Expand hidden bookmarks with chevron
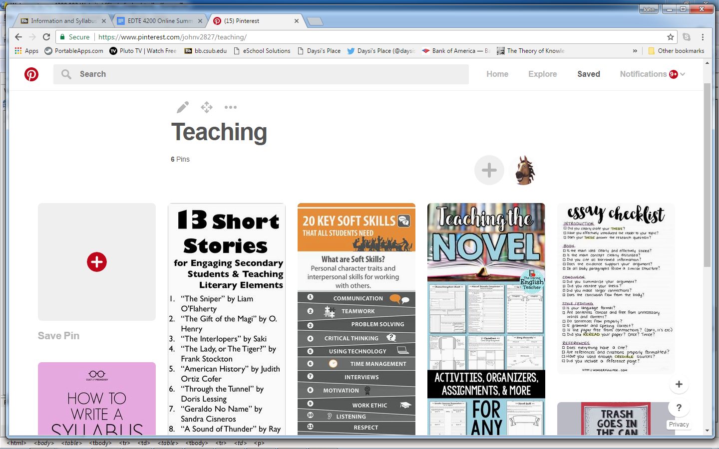 (x=635, y=51)
